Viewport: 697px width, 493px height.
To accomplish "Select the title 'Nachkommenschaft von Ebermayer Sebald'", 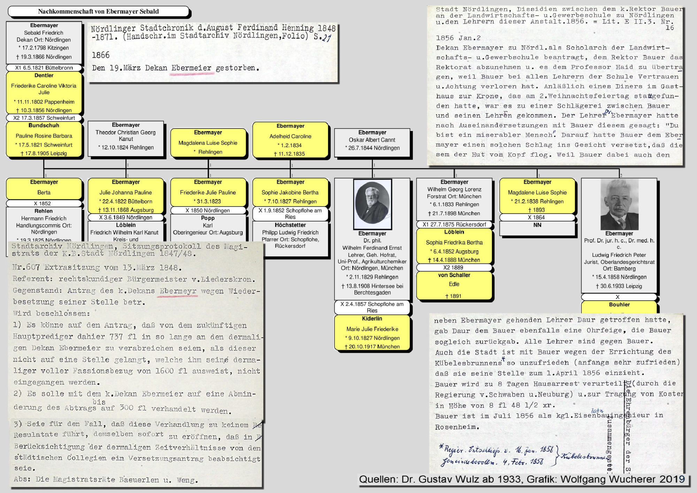I will (x=98, y=11).
